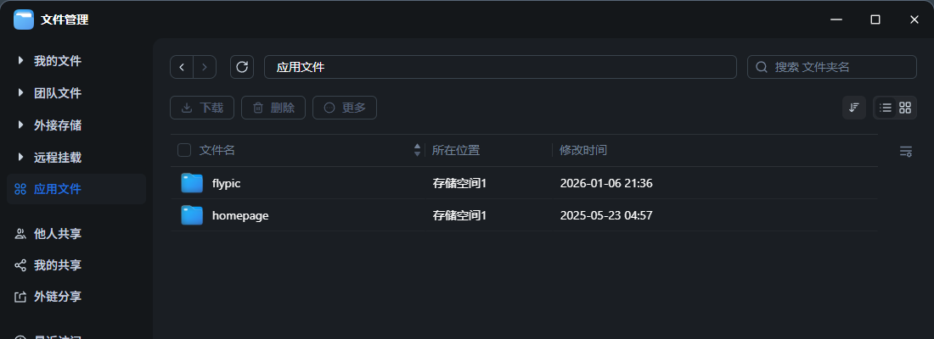
Task: Tick the select-all checkbox in header
Action: [x=184, y=150]
